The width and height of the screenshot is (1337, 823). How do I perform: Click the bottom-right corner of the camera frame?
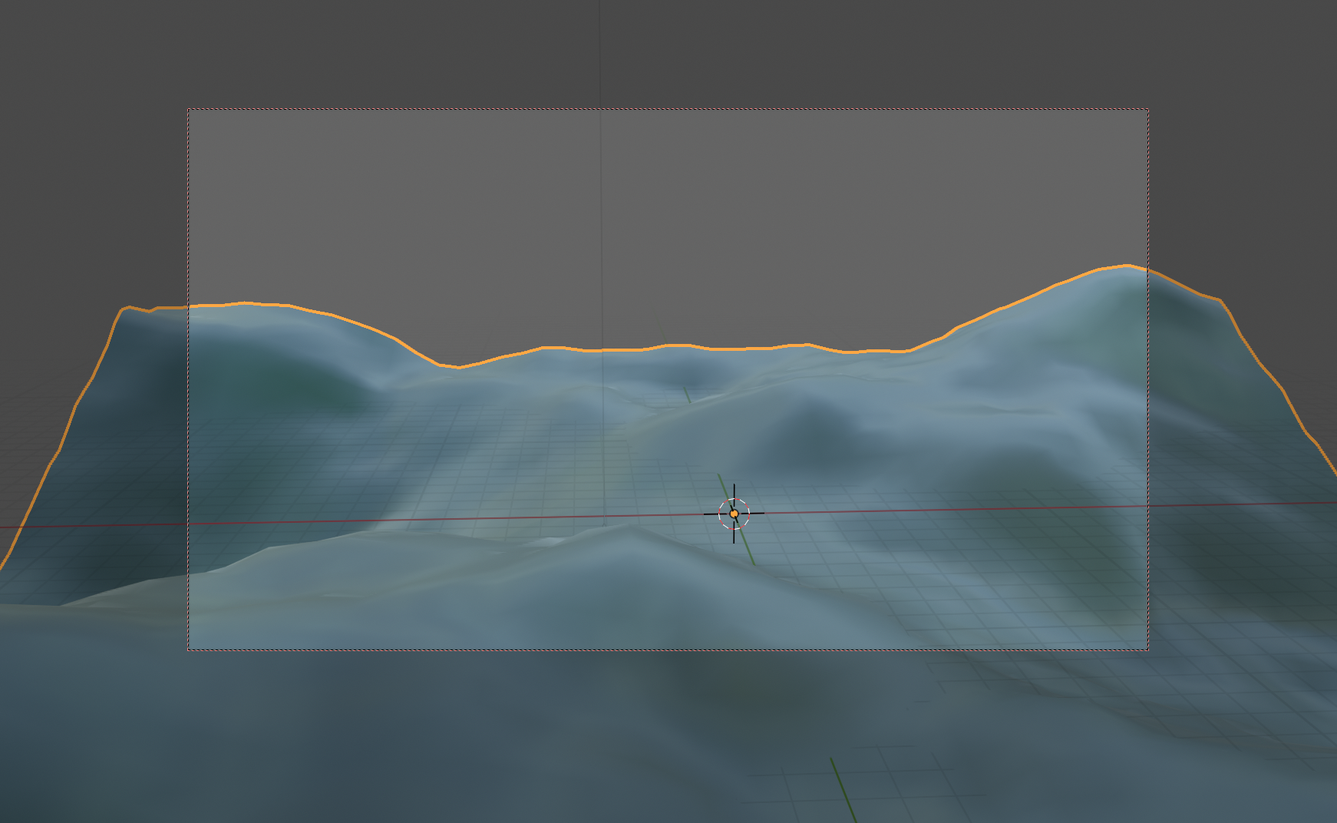[x=1148, y=649]
